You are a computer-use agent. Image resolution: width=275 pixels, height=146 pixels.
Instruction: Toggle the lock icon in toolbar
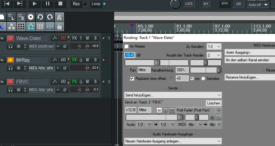click(59, 27)
